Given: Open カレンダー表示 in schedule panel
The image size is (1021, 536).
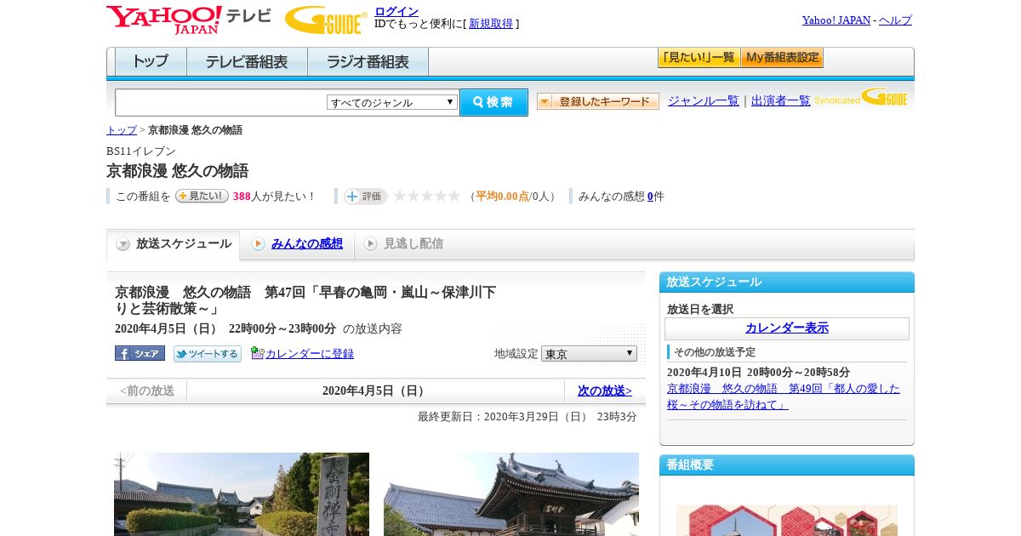Looking at the screenshot, I should point(786,328).
